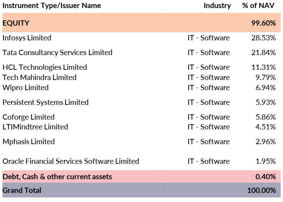This screenshot has height=202, width=283.
Task: Select the EQUITY section row label
Action: (16, 23)
